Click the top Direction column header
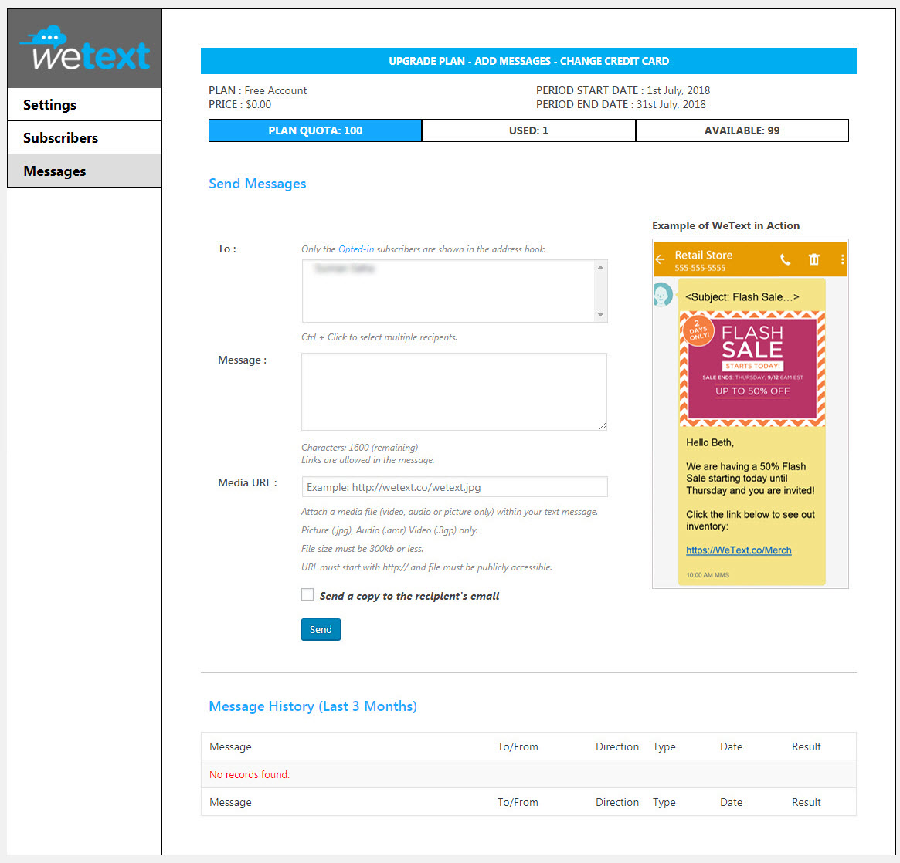The width and height of the screenshot is (900, 863). (617, 746)
